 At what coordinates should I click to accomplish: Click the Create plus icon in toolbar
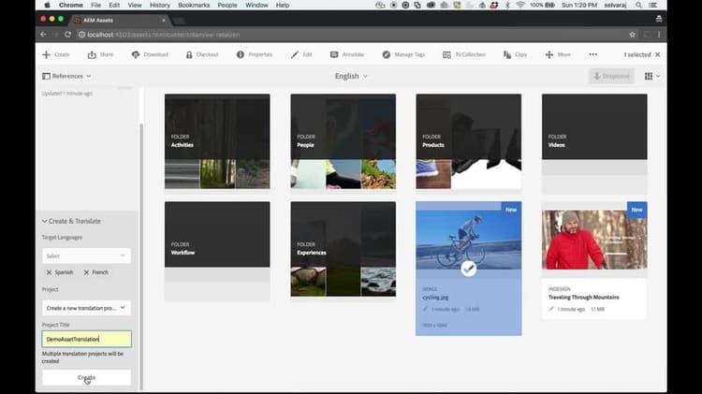click(x=46, y=54)
